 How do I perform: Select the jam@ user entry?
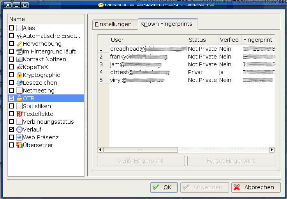click(x=148, y=64)
